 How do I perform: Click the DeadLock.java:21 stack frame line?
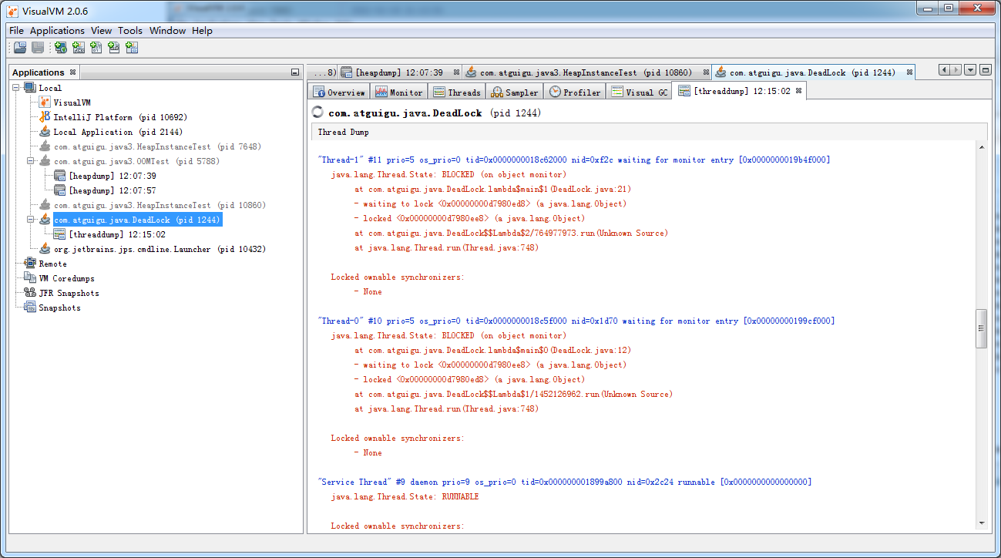pos(492,189)
